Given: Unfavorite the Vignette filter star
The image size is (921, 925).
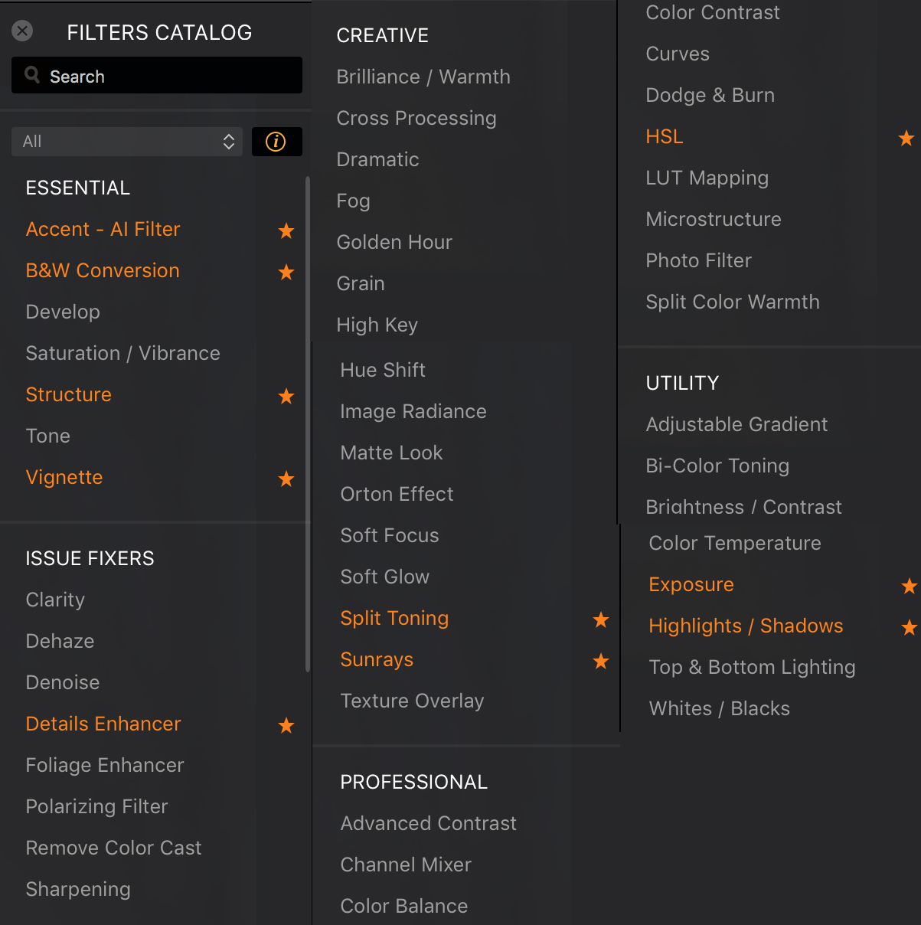Looking at the screenshot, I should point(286,479).
